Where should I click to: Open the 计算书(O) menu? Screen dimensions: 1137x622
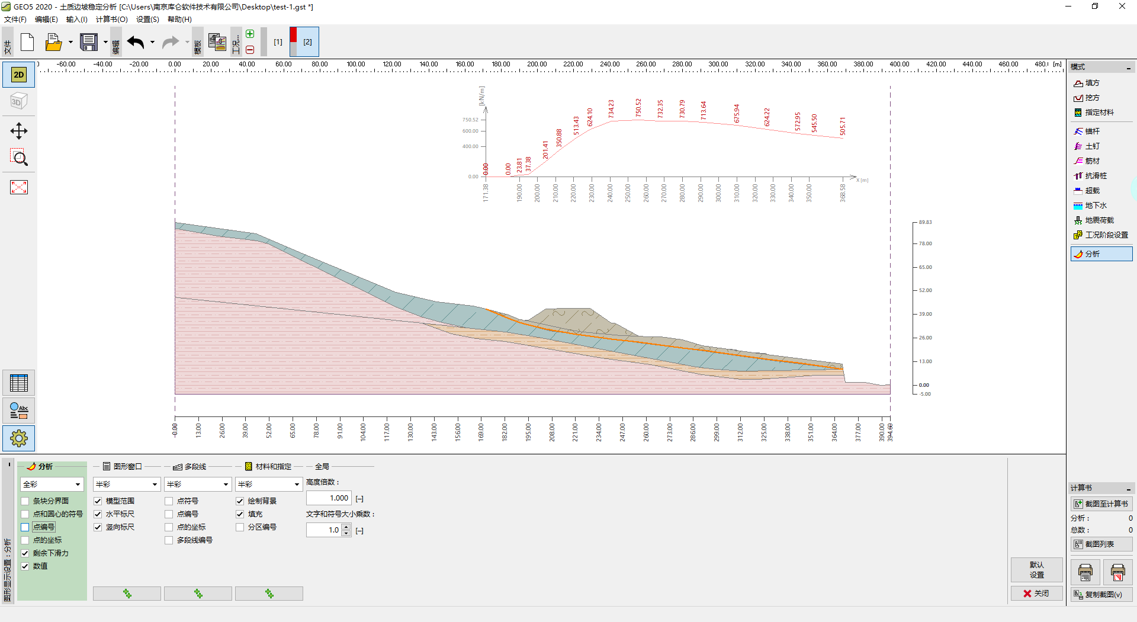pos(111,20)
